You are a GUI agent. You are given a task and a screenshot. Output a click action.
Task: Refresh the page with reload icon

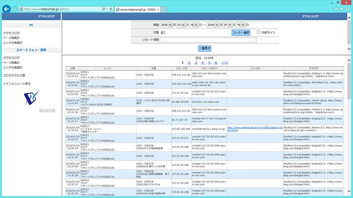111,9
